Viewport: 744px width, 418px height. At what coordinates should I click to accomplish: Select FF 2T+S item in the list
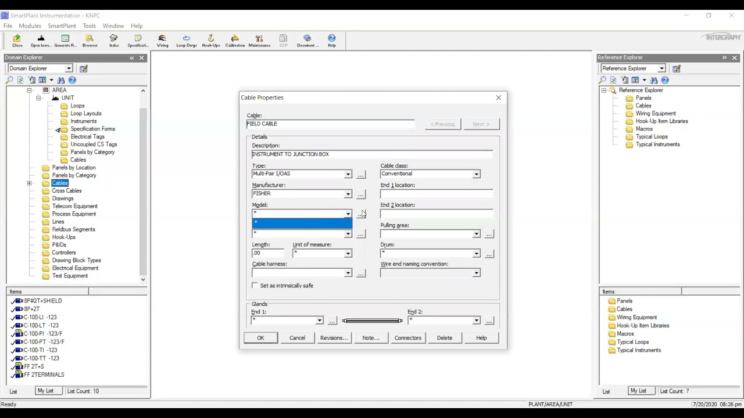point(34,367)
